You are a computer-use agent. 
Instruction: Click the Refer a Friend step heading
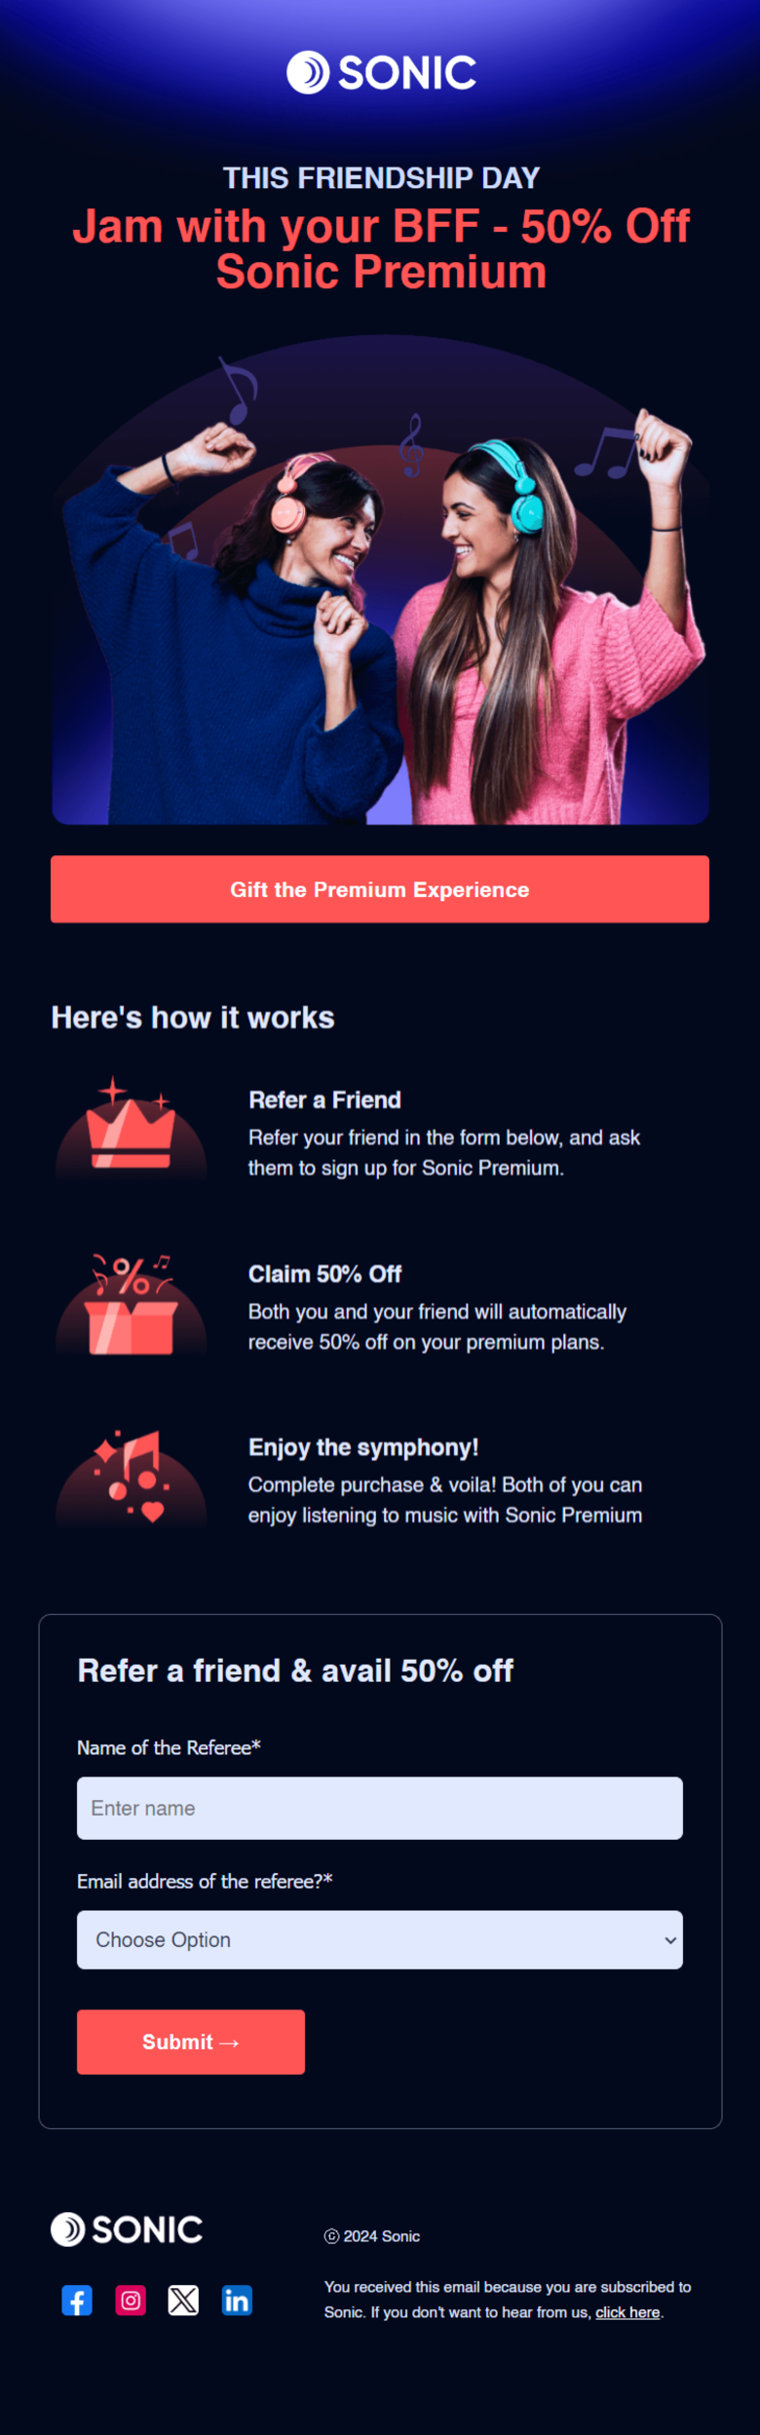click(324, 1100)
